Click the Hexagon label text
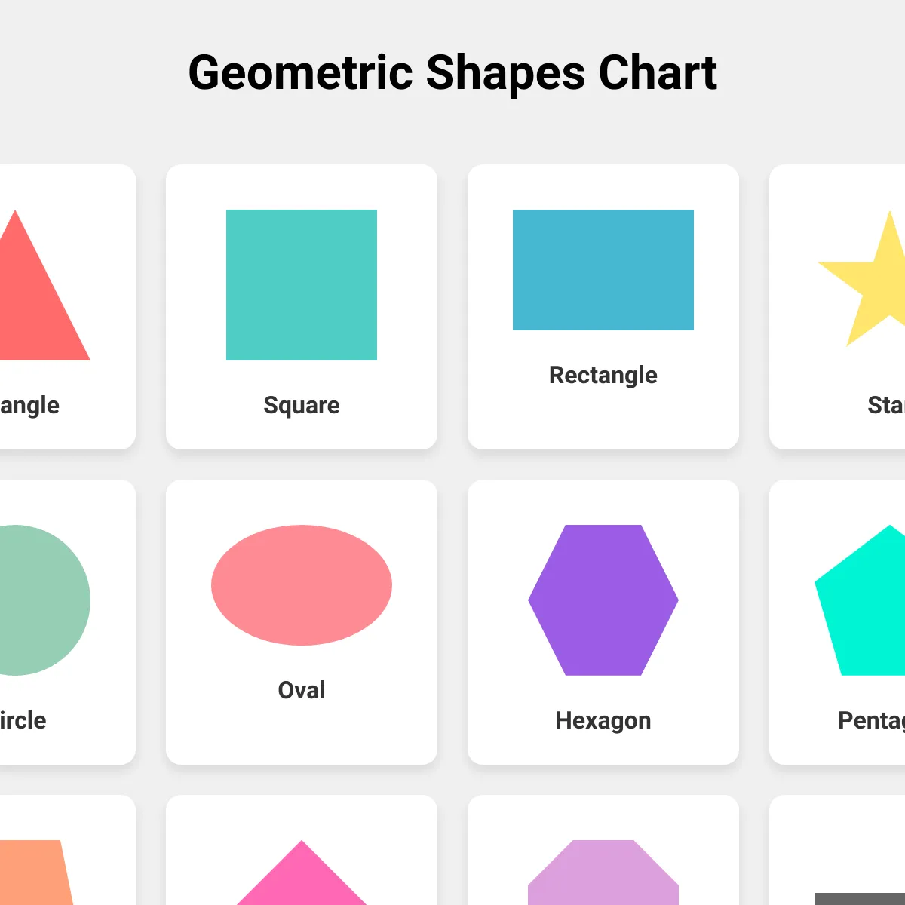905x905 pixels. tap(603, 720)
